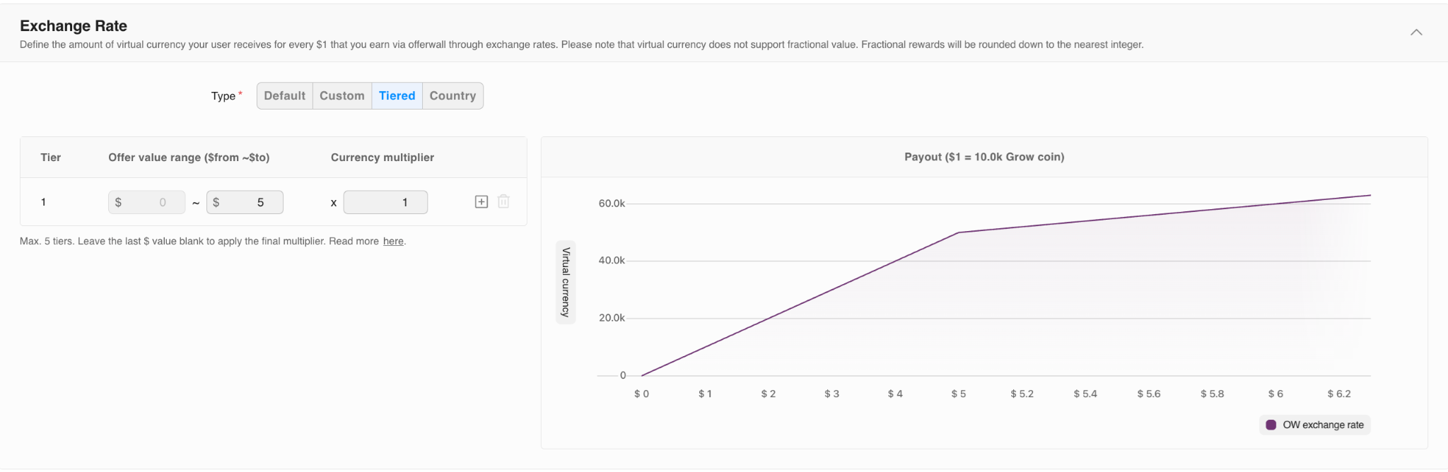Focus the currency multiplier input

pyautogui.click(x=385, y=203)
